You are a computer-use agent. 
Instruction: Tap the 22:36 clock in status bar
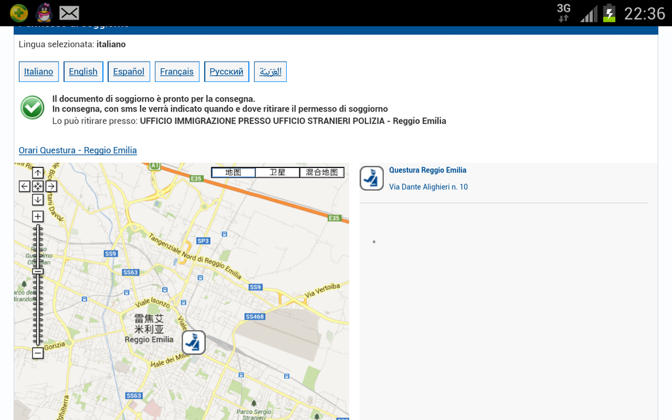coord(644,14)
